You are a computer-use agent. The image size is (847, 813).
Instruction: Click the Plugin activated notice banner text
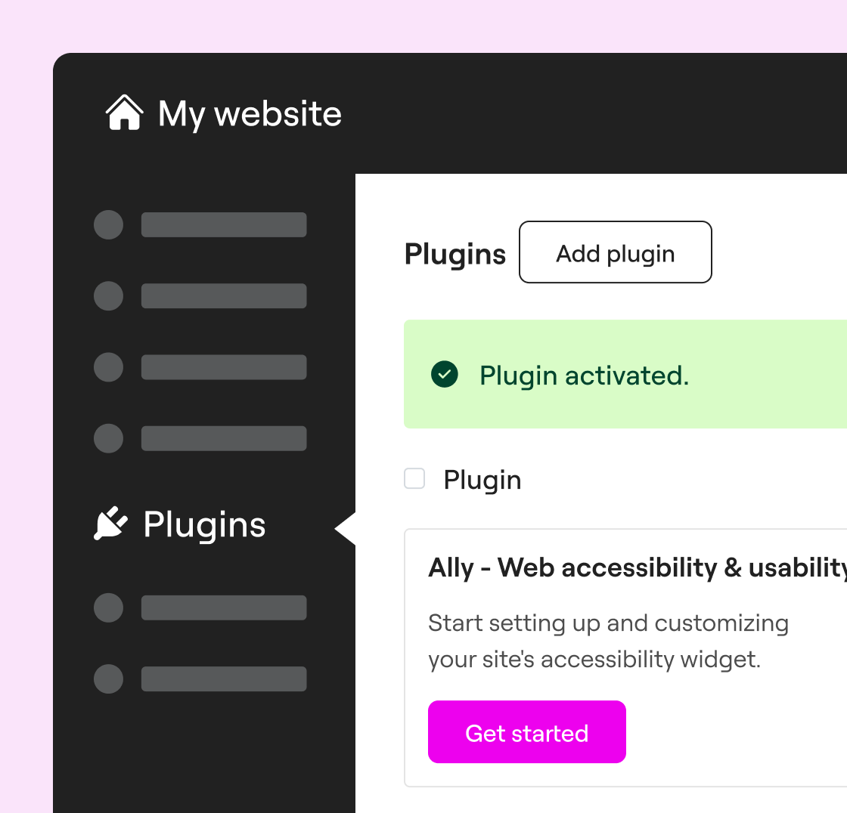(584, 376)
